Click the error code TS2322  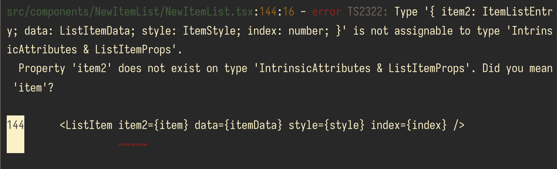(x=368, y=12)
